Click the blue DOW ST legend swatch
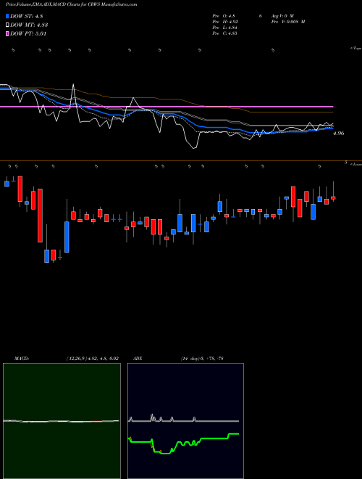 point(7,16)
